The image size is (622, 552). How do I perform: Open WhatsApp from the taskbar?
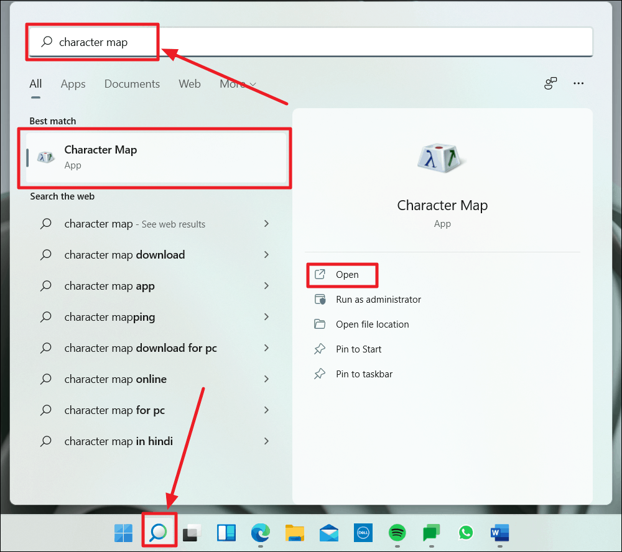click(466, 533)
